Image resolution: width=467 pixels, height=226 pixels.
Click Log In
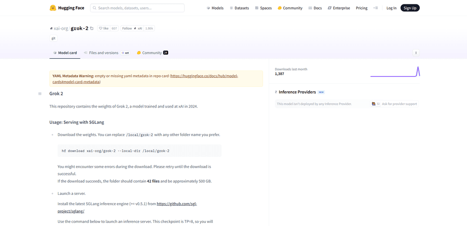391,8
